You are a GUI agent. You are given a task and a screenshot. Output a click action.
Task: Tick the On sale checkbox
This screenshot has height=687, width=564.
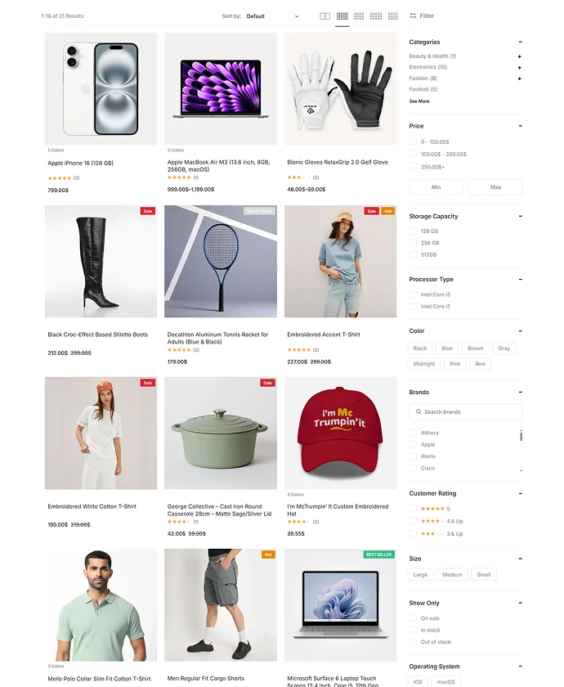click(413, 618)
